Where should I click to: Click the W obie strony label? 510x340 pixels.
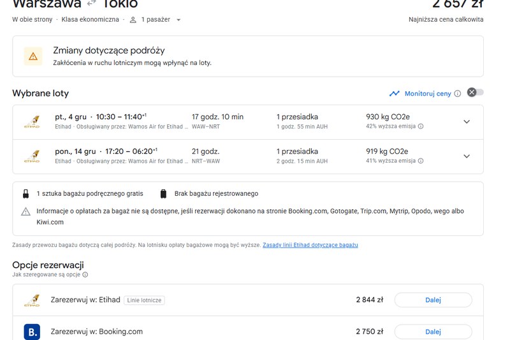click(x=33, y=20)
